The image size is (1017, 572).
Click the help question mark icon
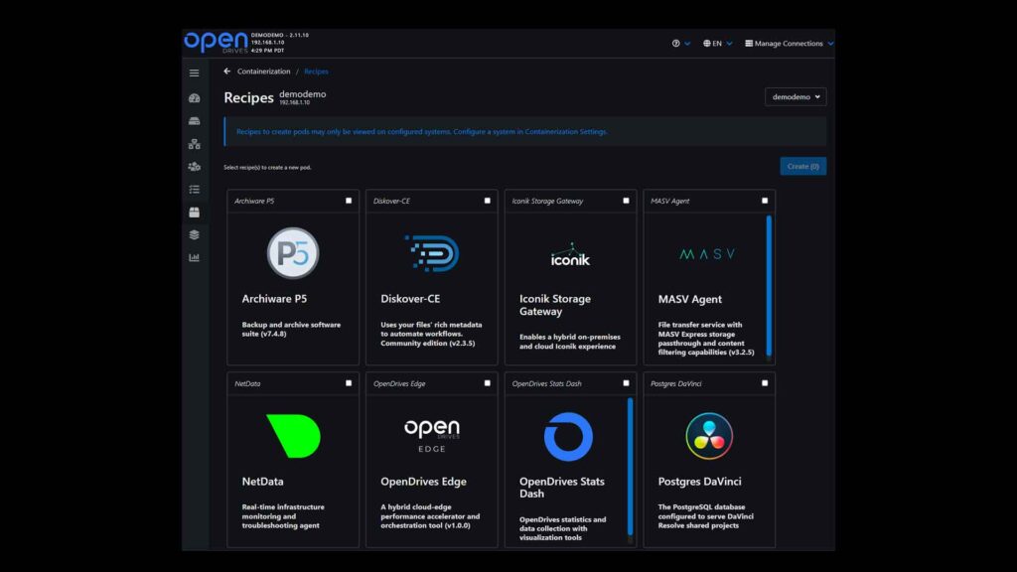[675, 44]
